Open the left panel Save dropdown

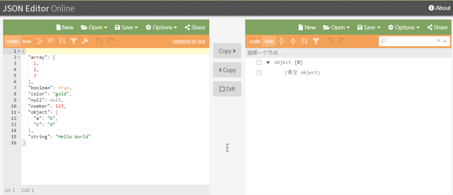point(126,27)
